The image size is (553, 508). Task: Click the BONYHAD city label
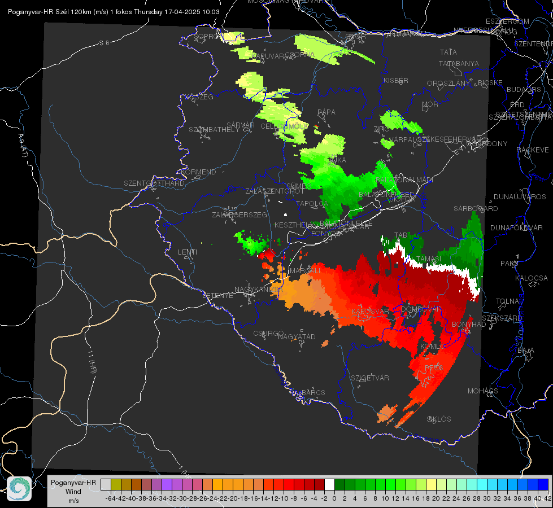tap(469, 325)
